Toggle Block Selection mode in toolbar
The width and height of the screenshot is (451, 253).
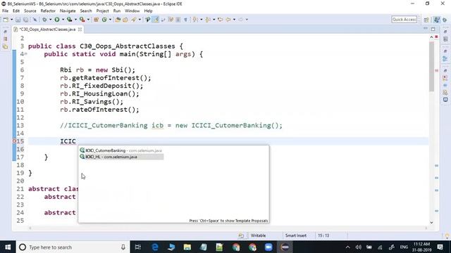178,20
